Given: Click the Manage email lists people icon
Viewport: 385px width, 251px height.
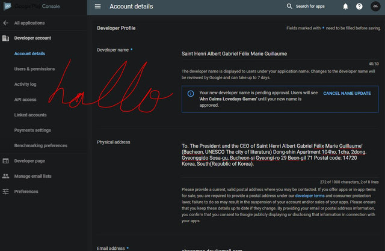Looking at the screenshot, I should click(x=5, y=176).
